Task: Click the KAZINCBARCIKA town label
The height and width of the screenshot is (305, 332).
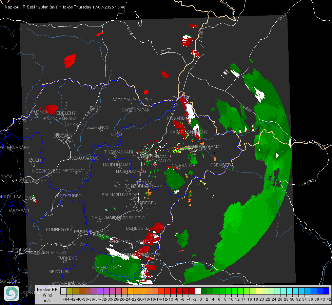Action: tap(60, 119)
